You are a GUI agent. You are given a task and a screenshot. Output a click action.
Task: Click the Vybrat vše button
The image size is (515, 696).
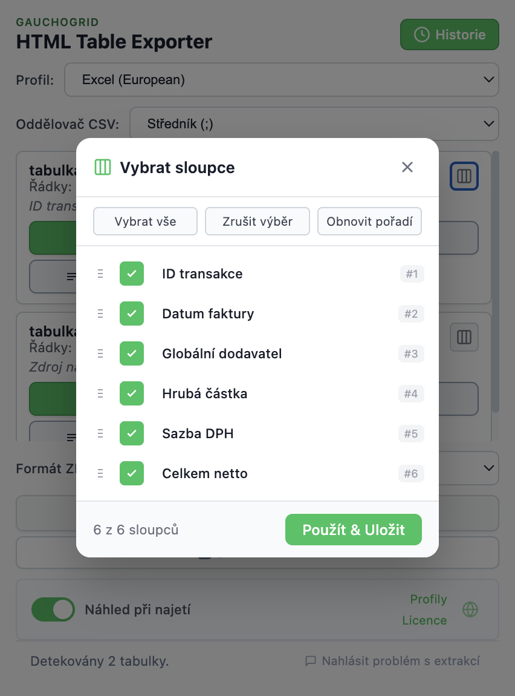pyautogui.click(x=145, y=221)
